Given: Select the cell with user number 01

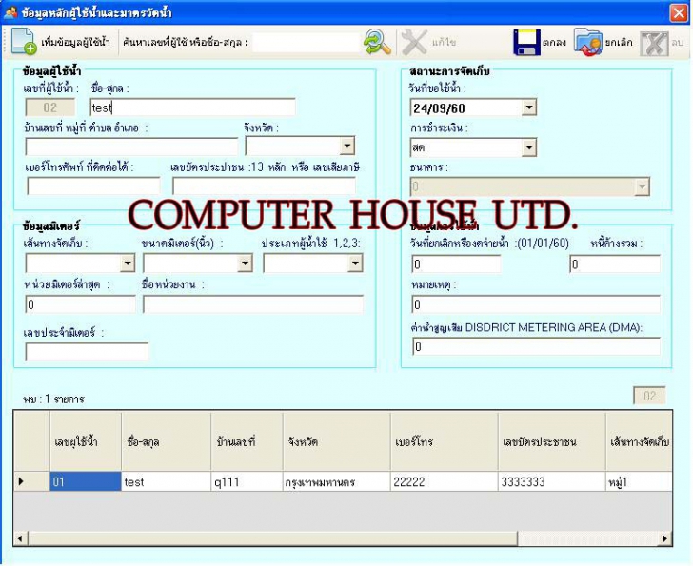Looking at the screenshot, I should tap(86, 481).
